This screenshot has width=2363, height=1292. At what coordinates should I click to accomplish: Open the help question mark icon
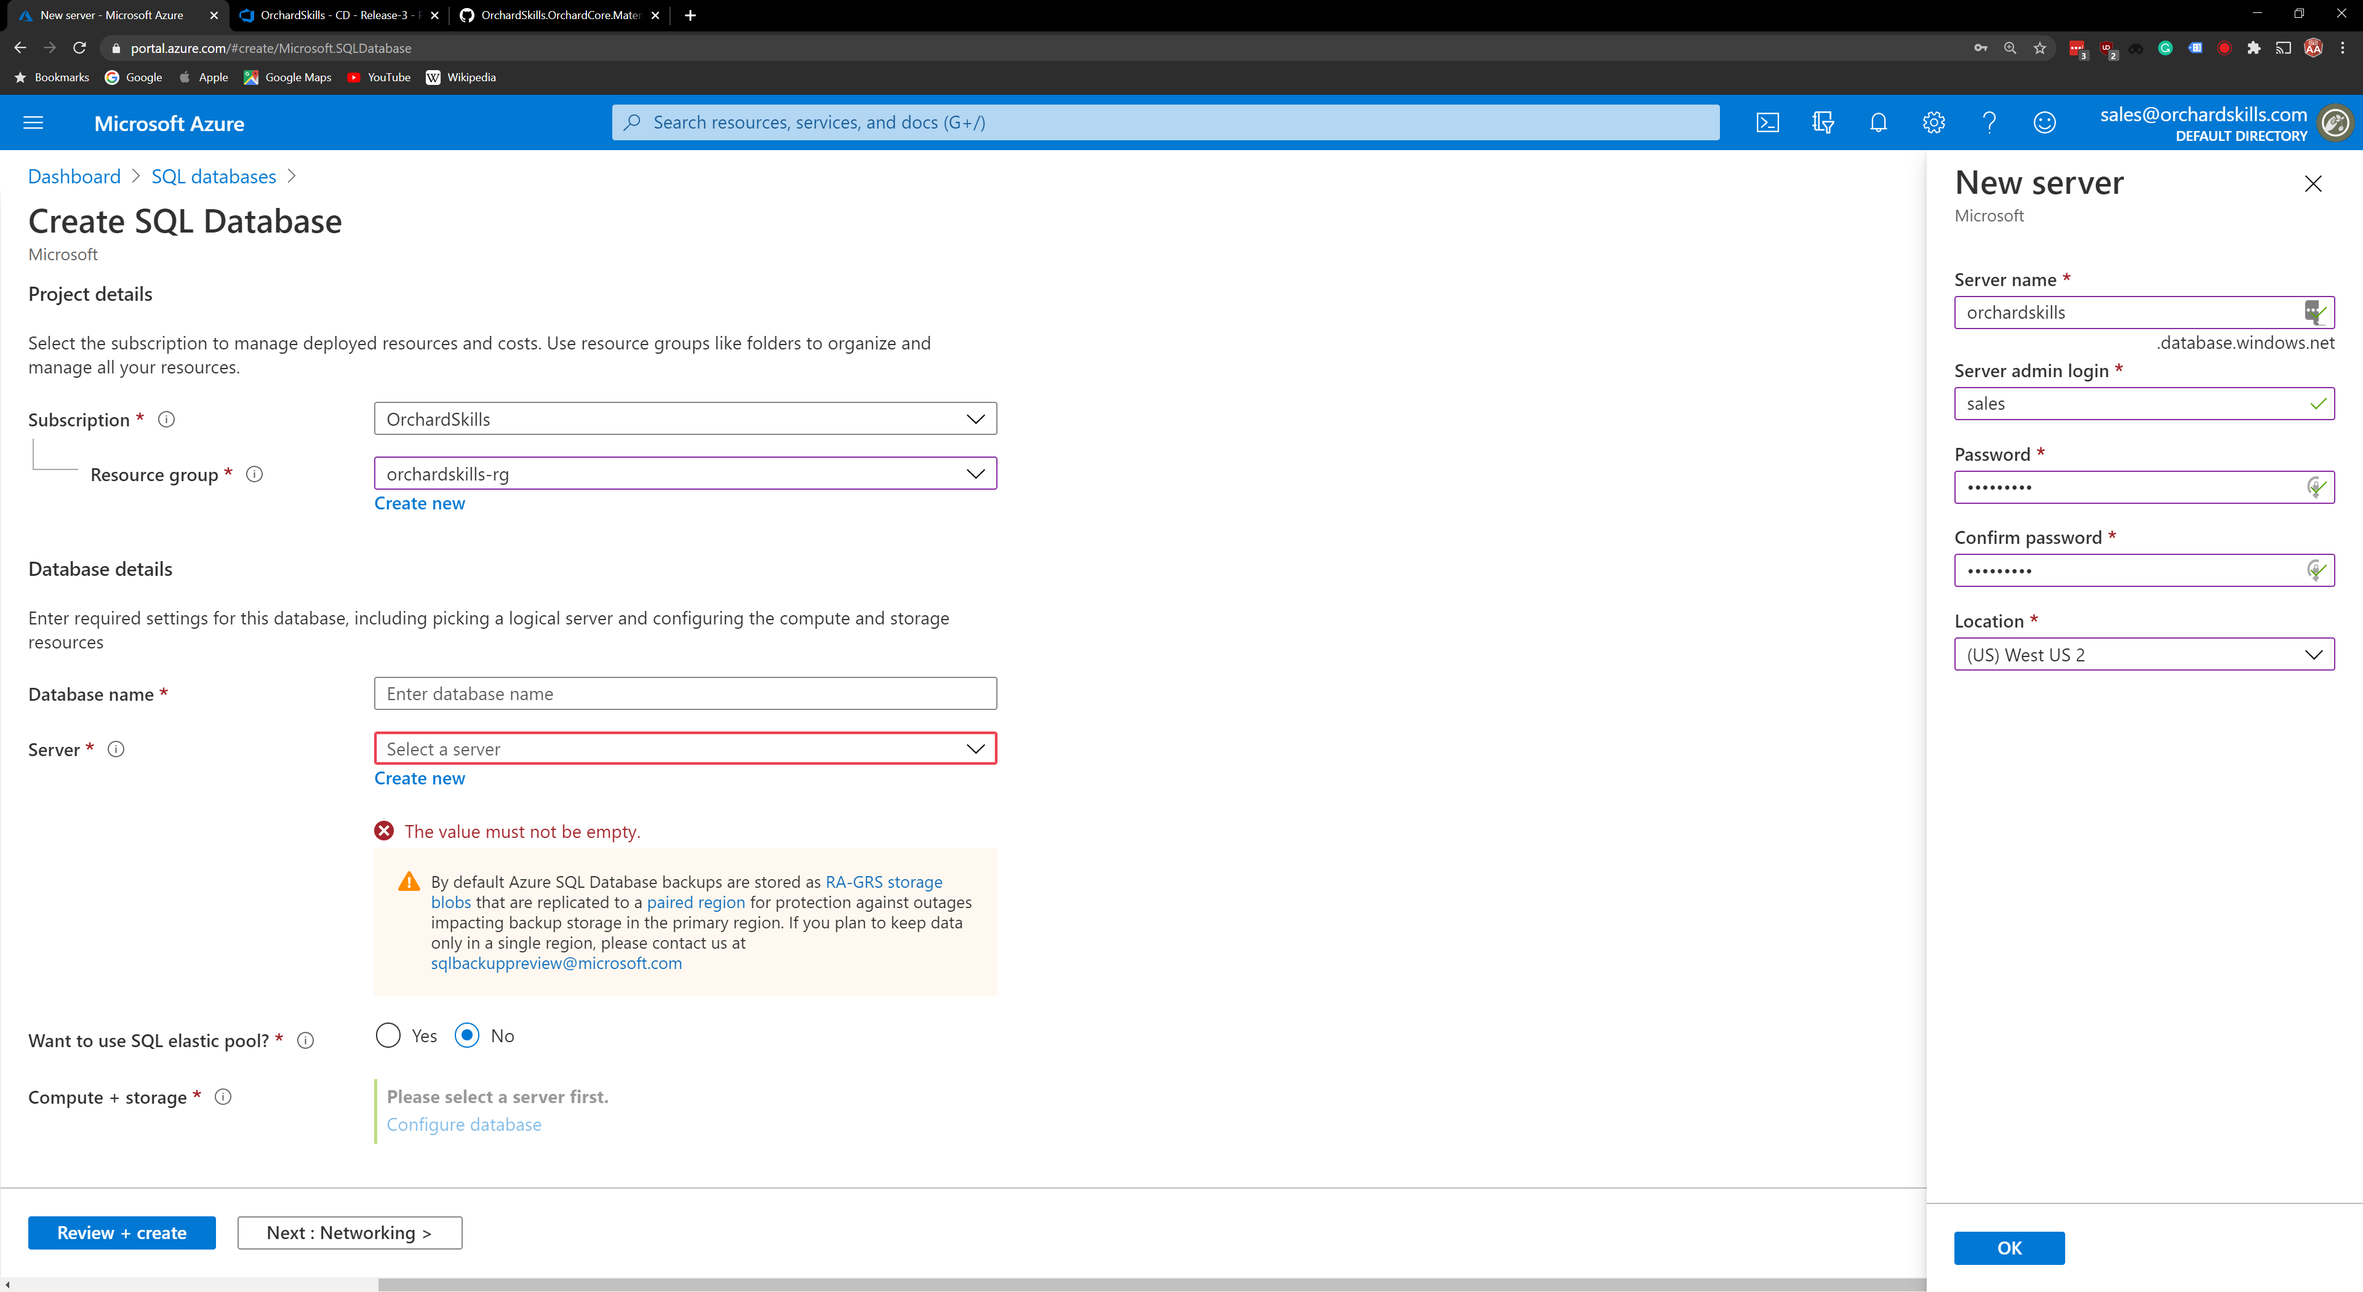click(1989, 123)
